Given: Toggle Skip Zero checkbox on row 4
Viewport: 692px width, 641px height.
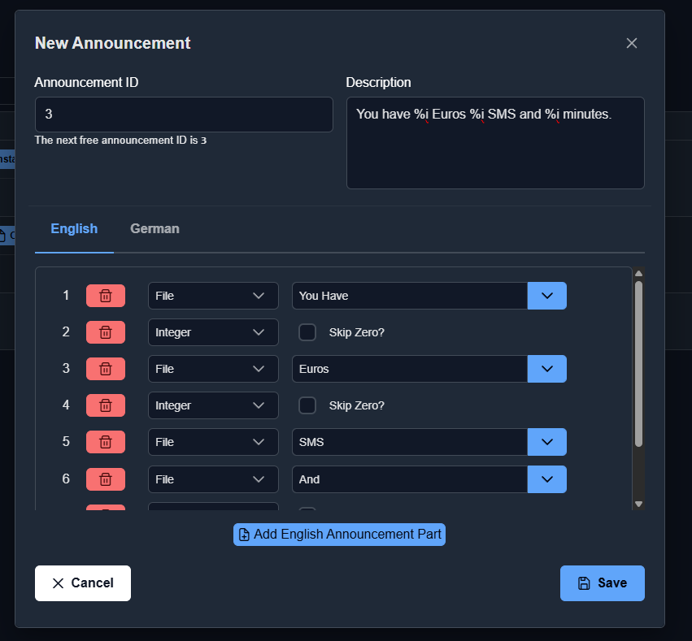Looking at the screenshot, I should click(x=307, y=405).
